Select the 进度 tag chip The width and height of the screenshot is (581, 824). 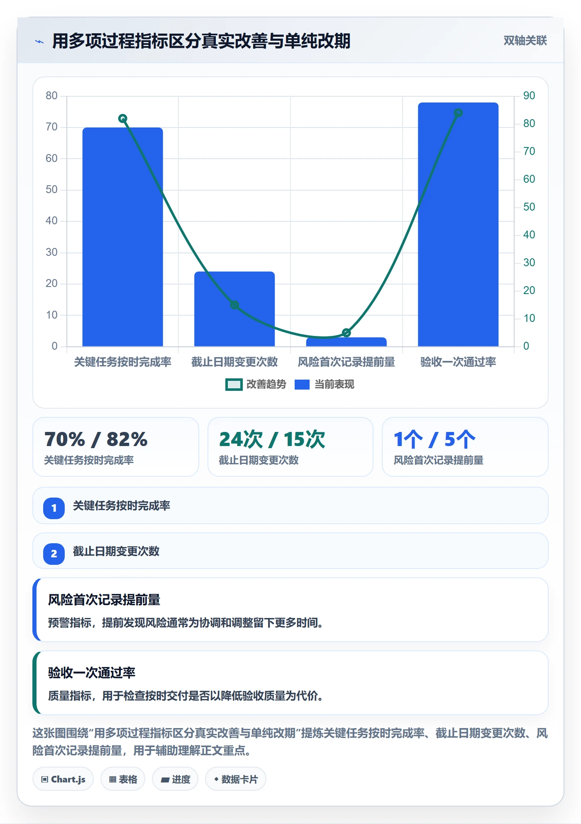tap(175, 779)
